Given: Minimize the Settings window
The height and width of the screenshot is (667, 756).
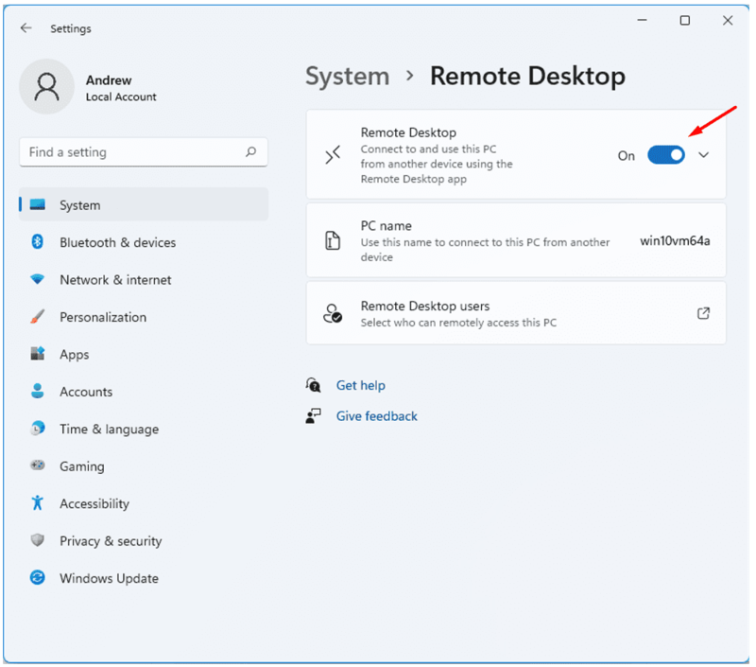Looking at the screenshot, I should pos(642,20).
